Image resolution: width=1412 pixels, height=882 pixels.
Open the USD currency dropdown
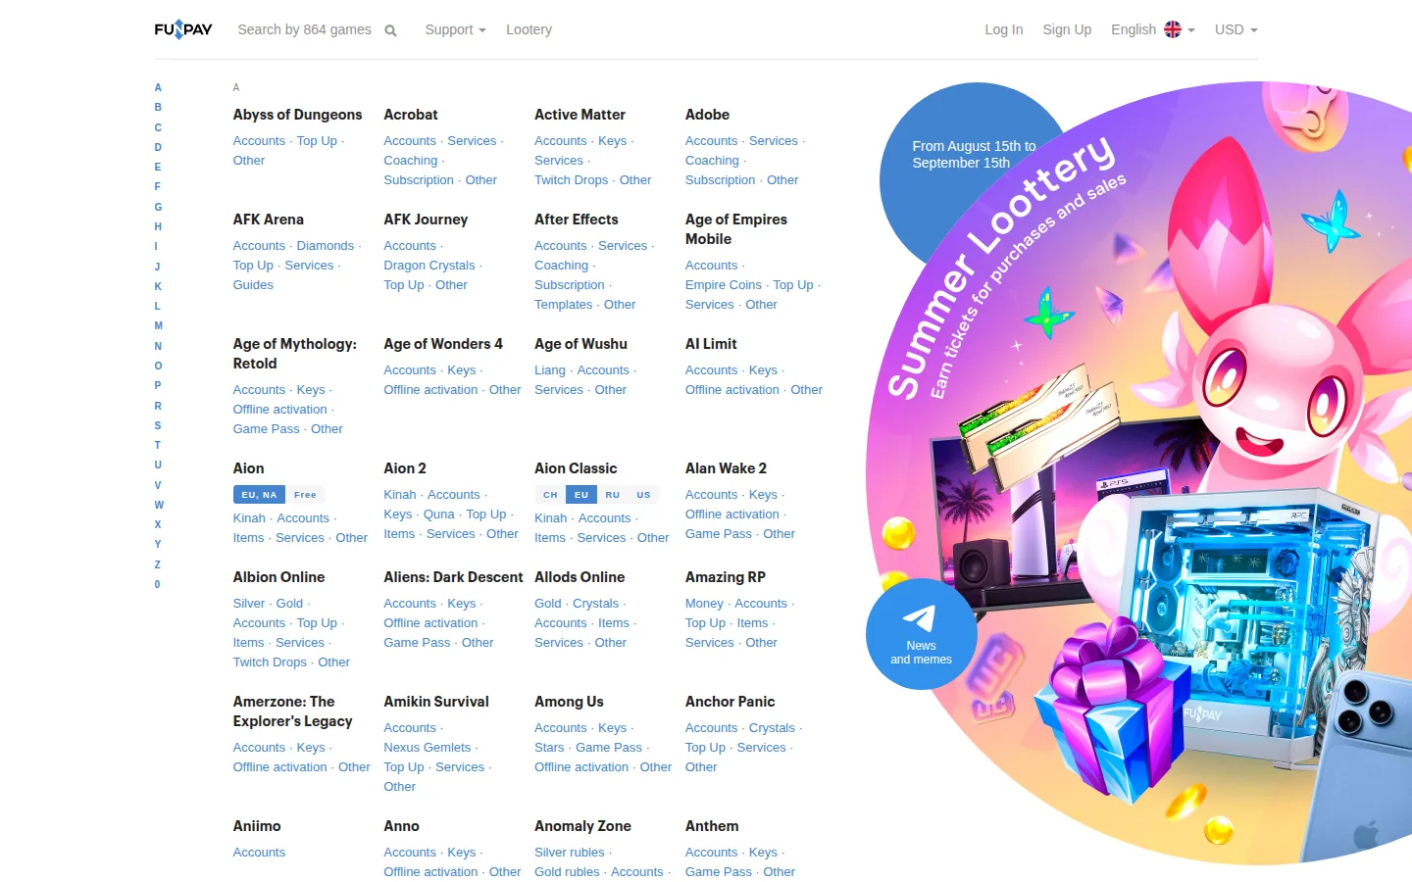click(x=1235, y=29)
